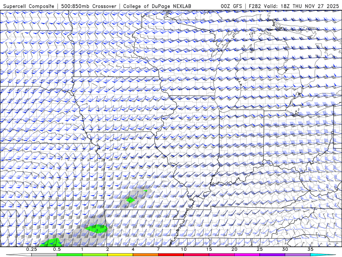The height and width of the screenshot is (257, 342).
Task: Click the 0.5 legend value
Action: pos(57,249)
